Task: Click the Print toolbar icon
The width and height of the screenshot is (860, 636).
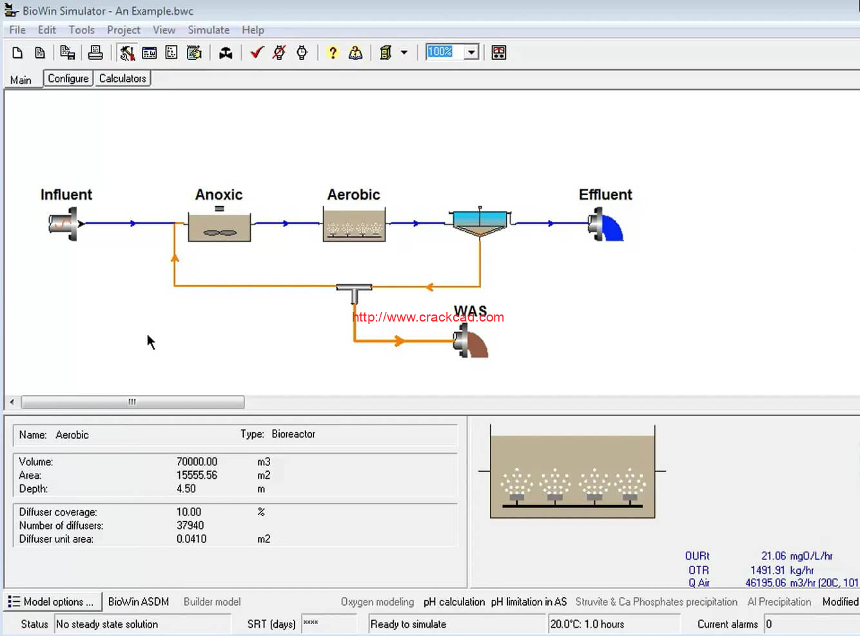Action: coord(95,53)
